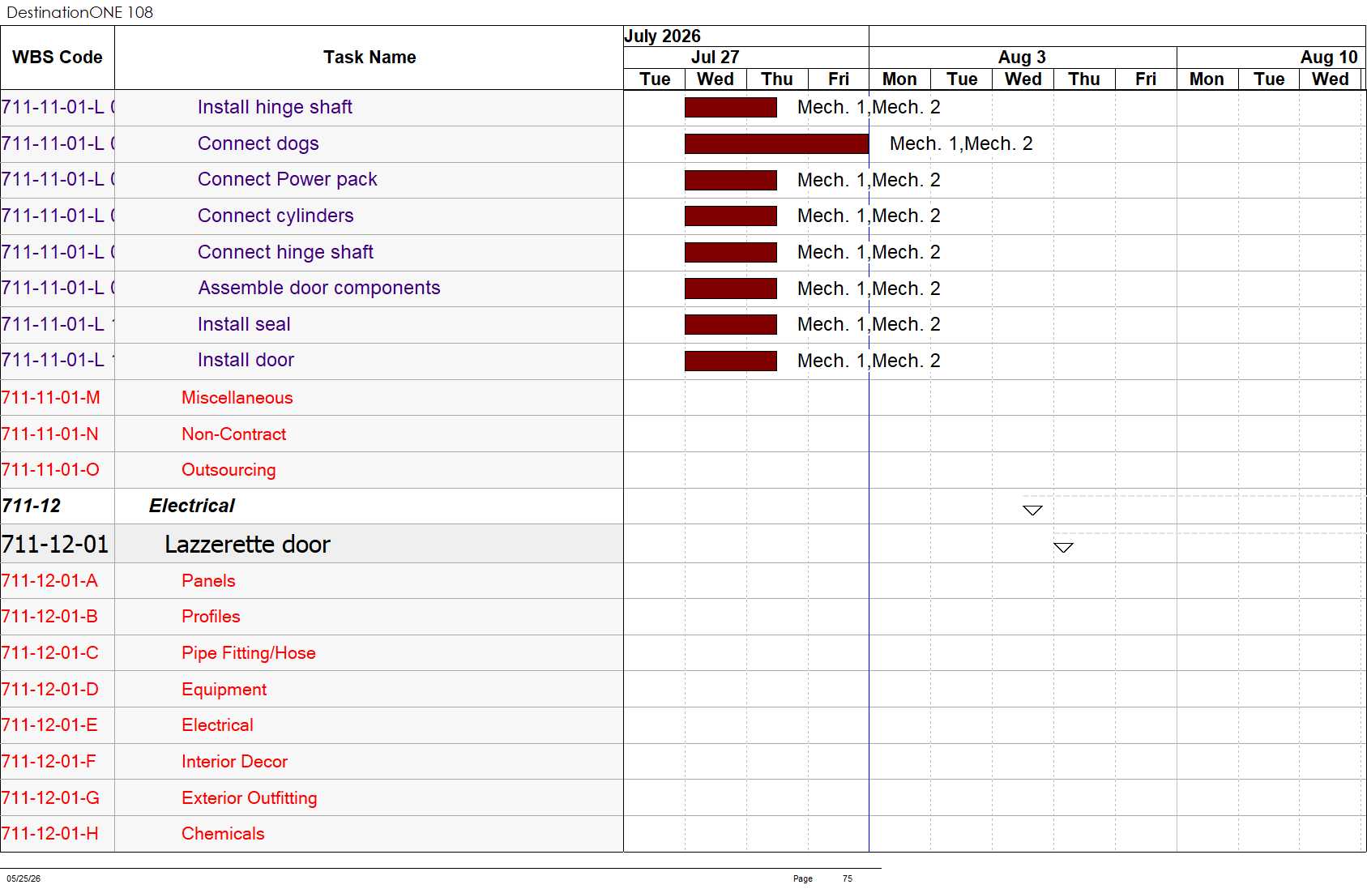Image resolution: width=1367 pixels, height=889 pixels.
Task: Click the July 2026 month header
Action: pos(662,36)
